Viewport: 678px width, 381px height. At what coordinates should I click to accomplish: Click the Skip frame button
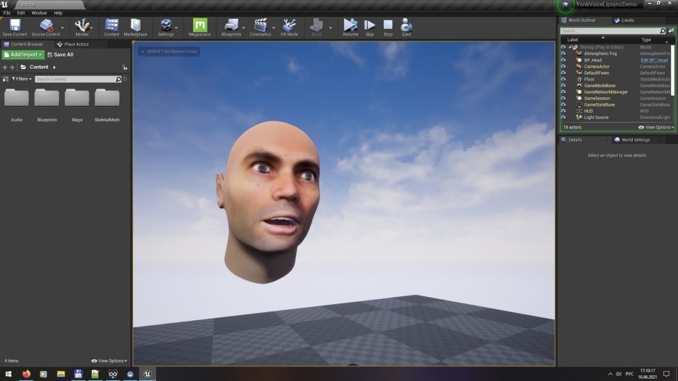coord(369,26)
